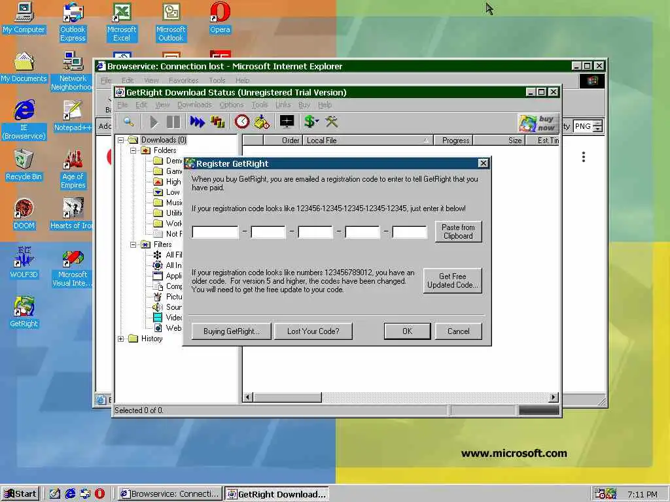
Task: Collapse the Folders tree node
Action: coord(133,150)
